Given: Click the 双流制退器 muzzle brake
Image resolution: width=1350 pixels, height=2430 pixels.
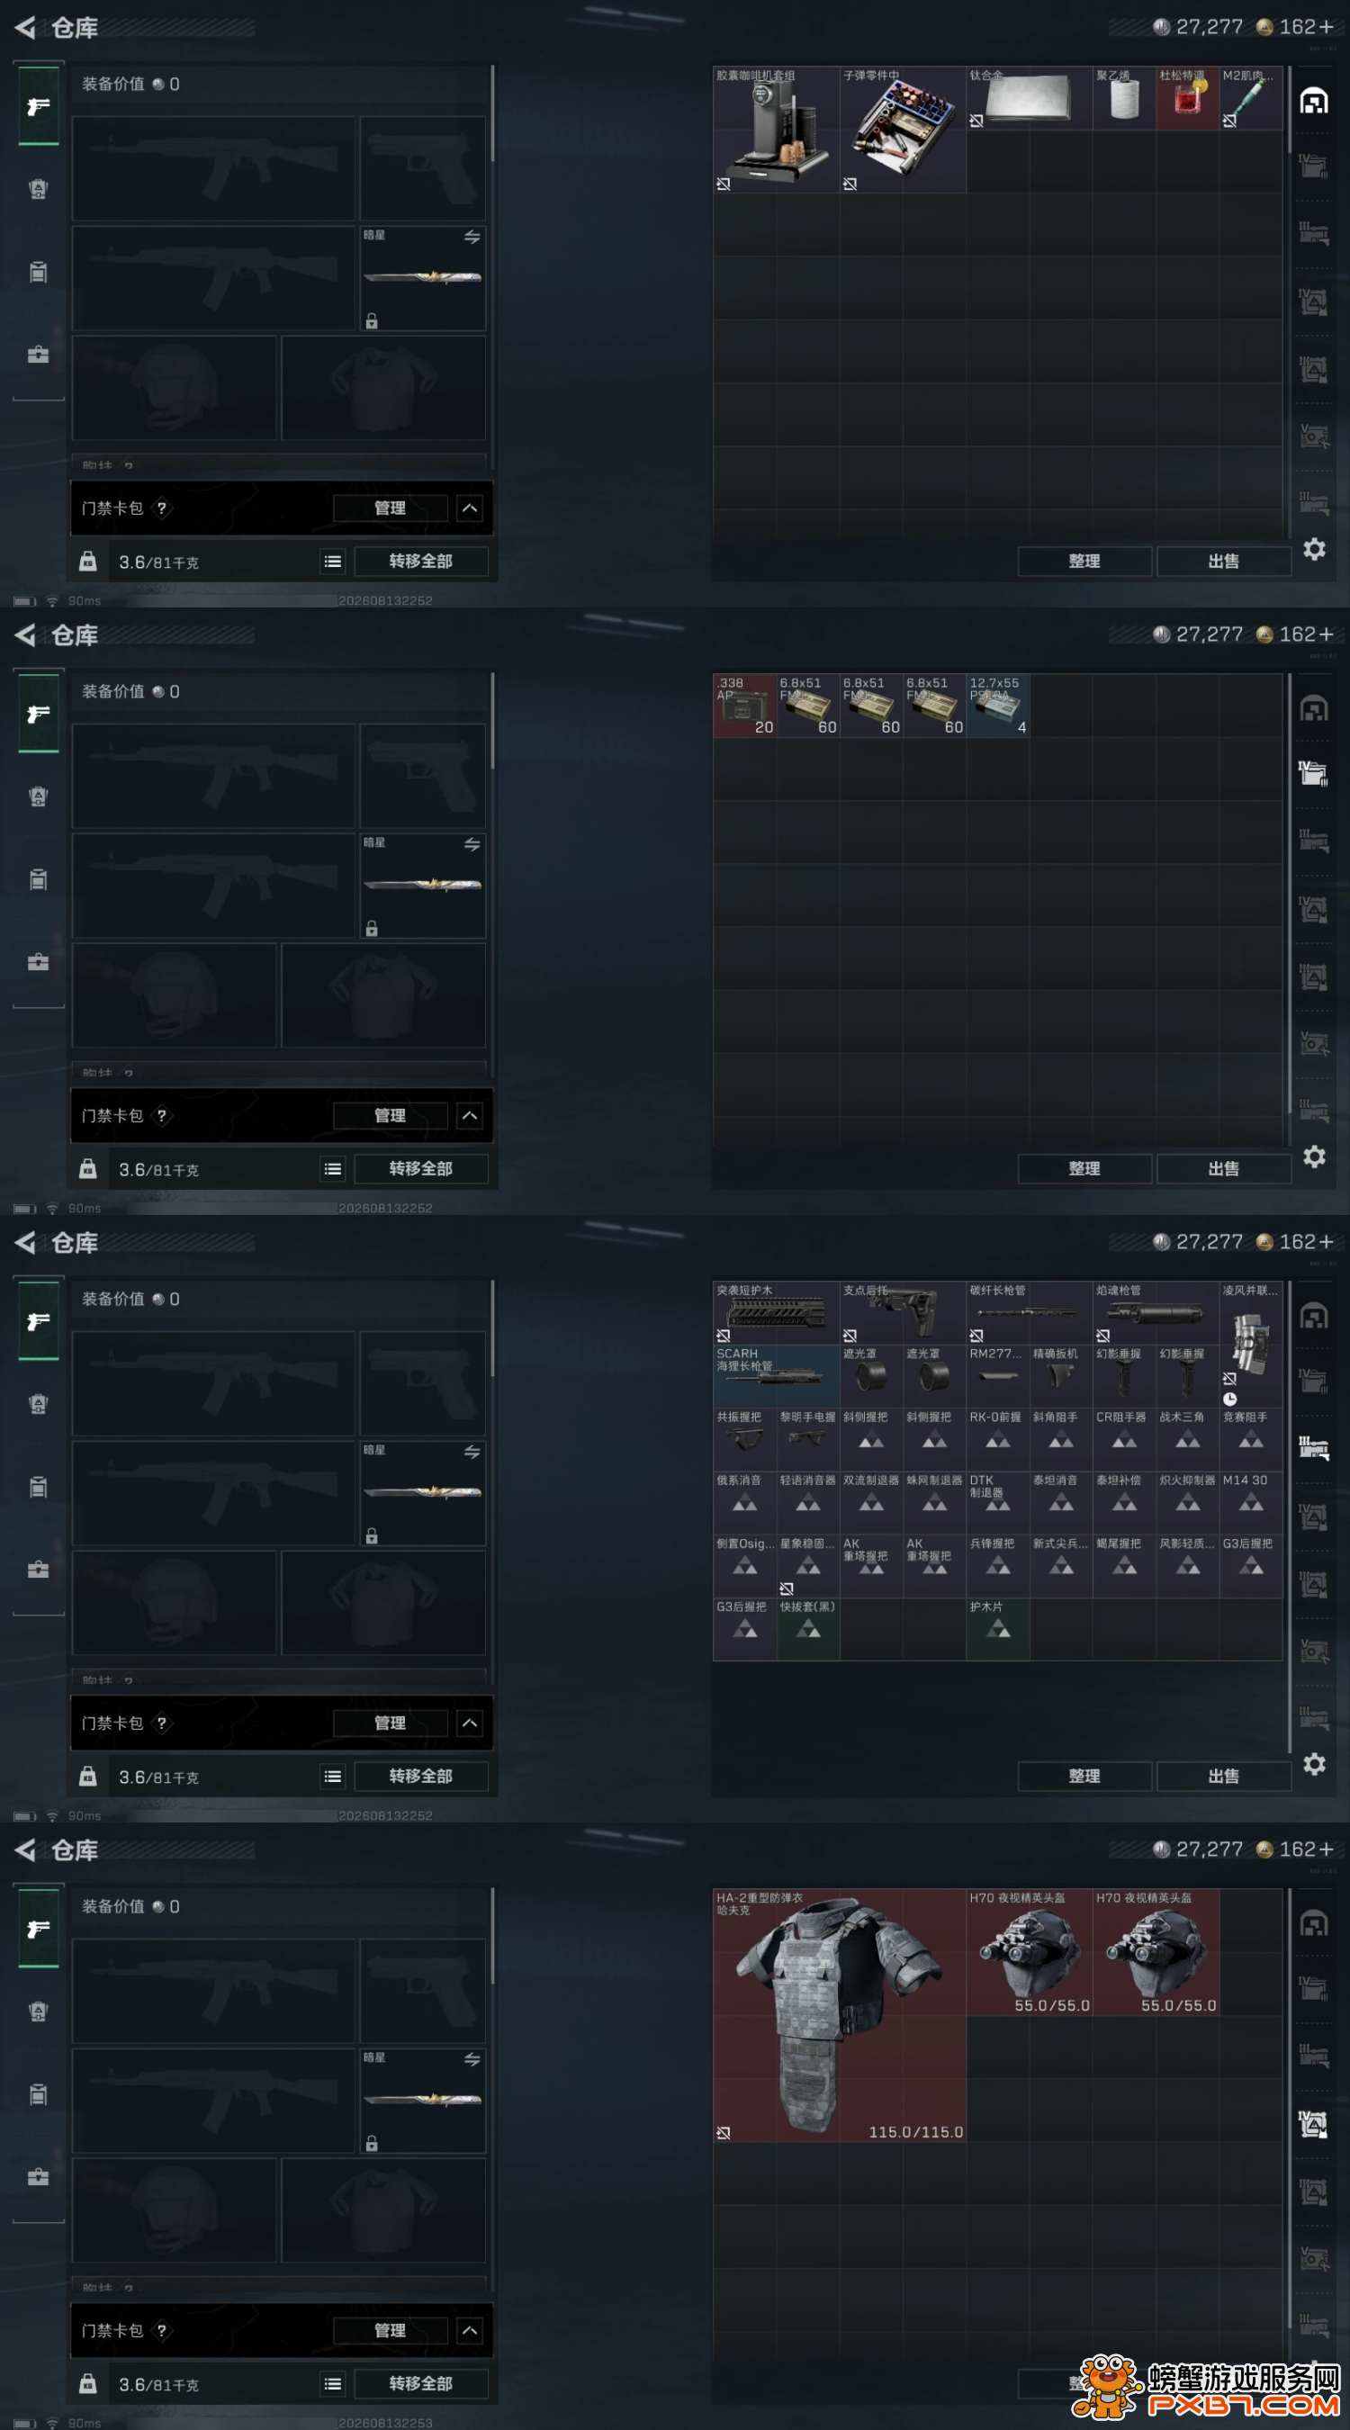Looking at the screenshot, I should click(872, 1503).
